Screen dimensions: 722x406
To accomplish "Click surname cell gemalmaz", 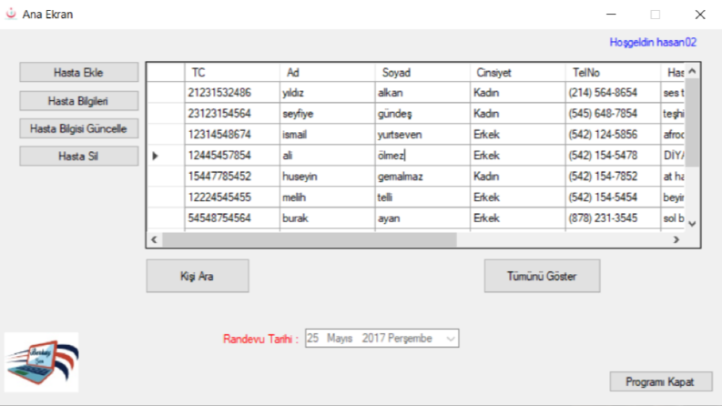I will click(422, 177).
